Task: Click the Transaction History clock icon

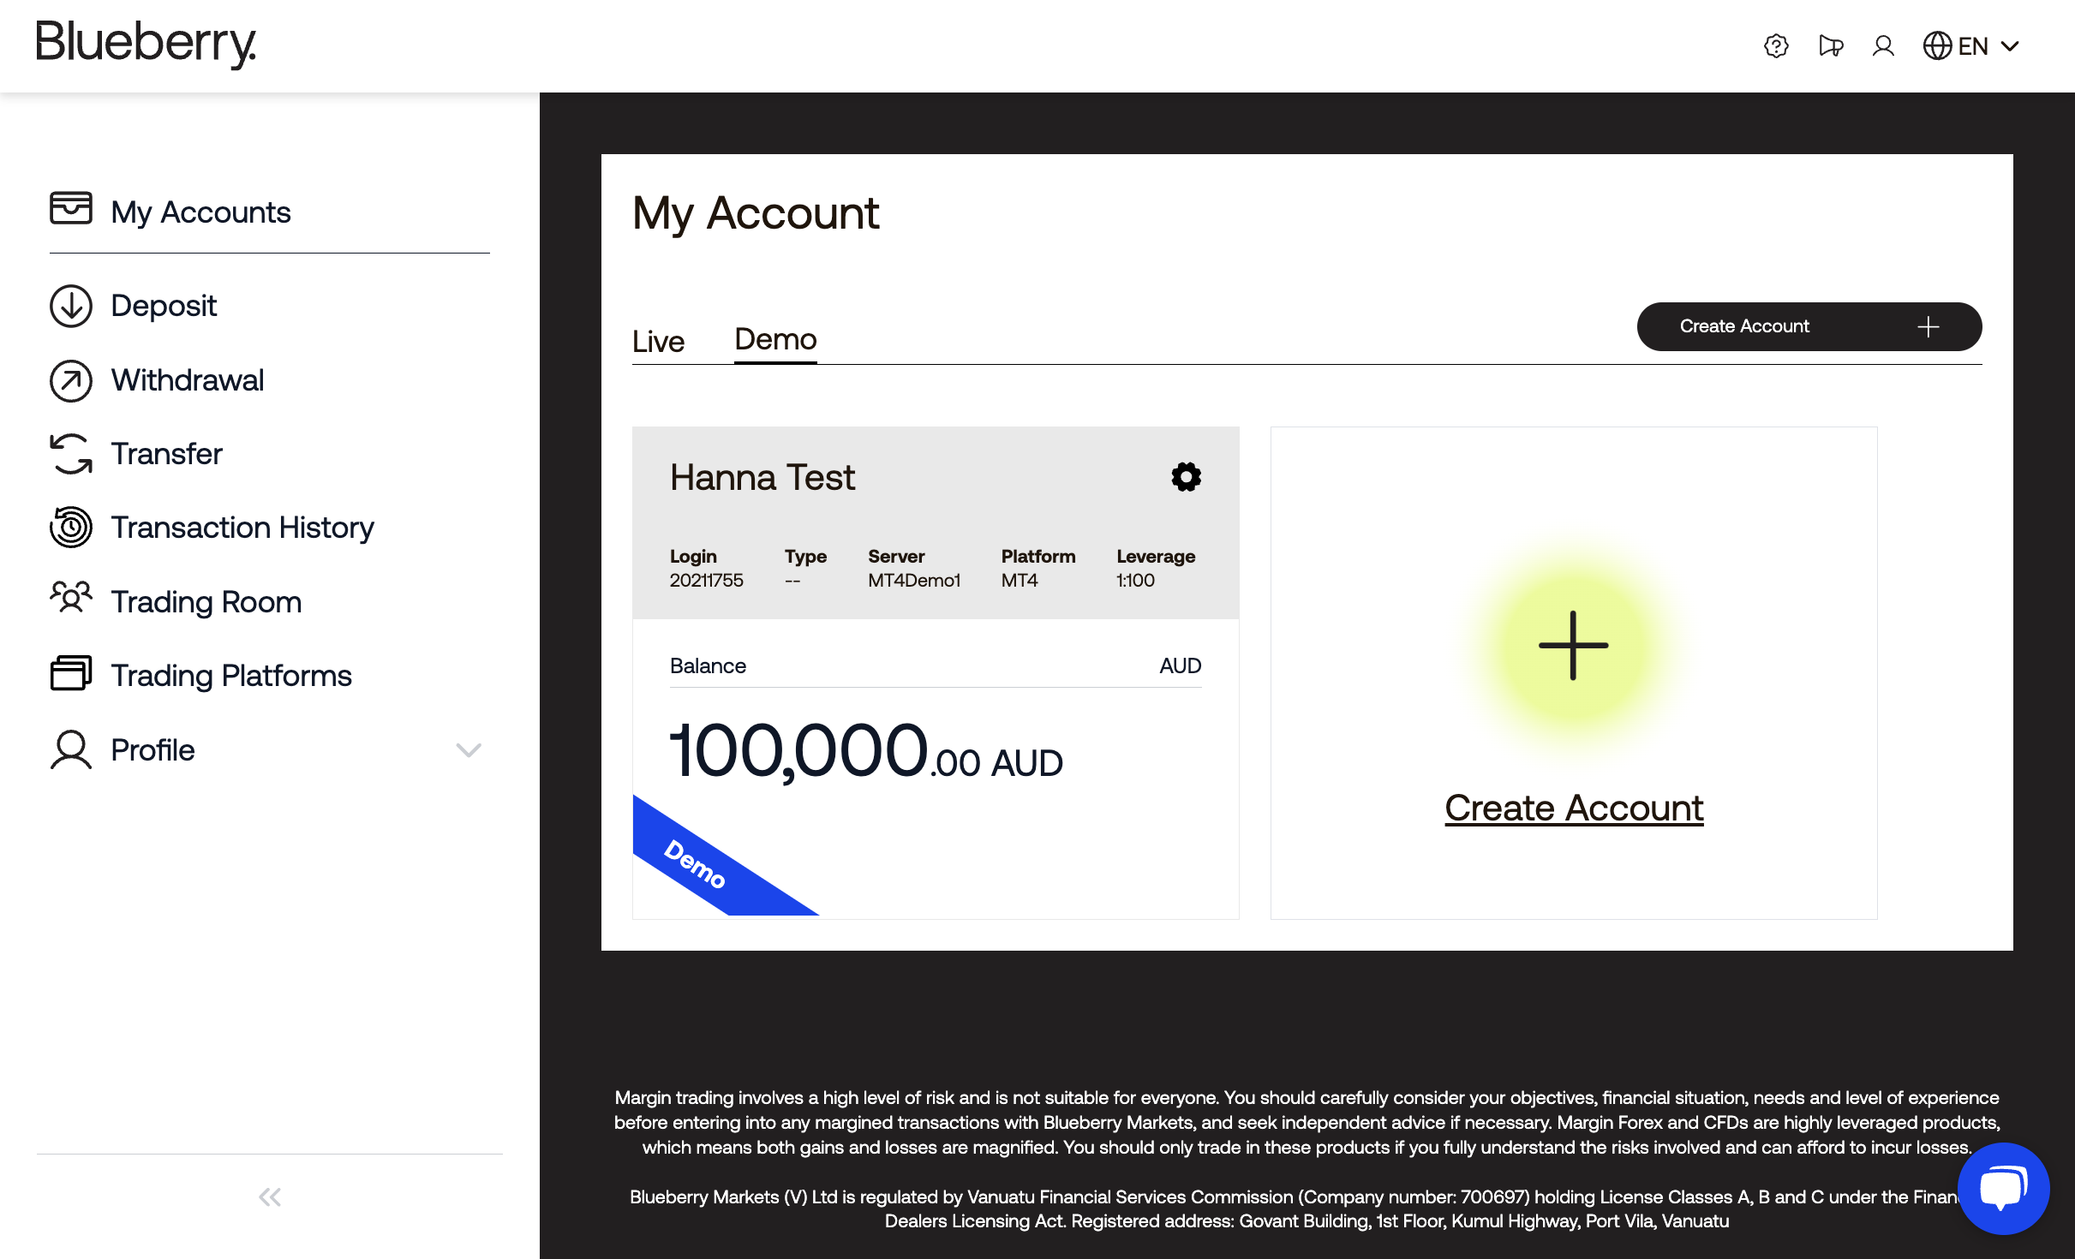Action: (x=71, y=528)
